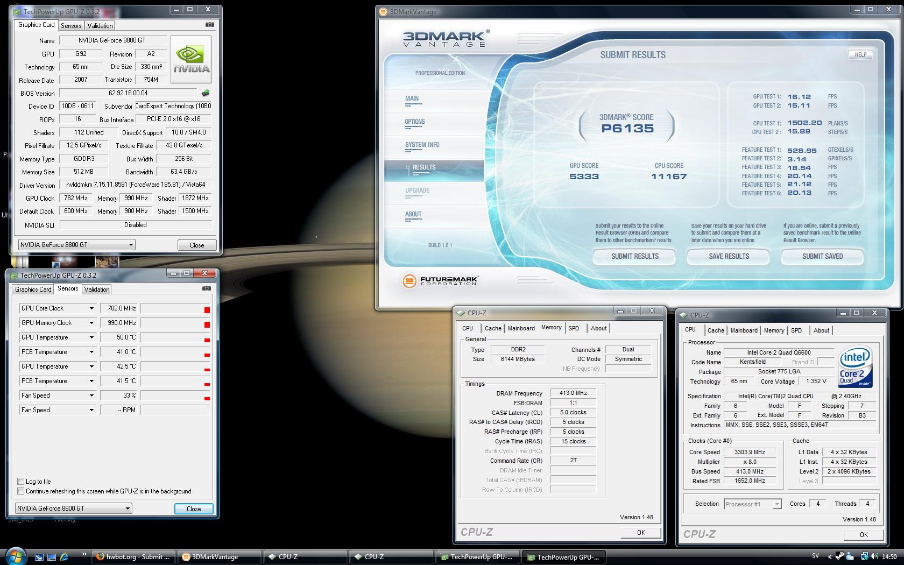Image resolution: width=904 pixels, height=565 pixels.
Task: Click the camera screenshot icon in the GPU-Z Sensors window
Action: (207, 288)
